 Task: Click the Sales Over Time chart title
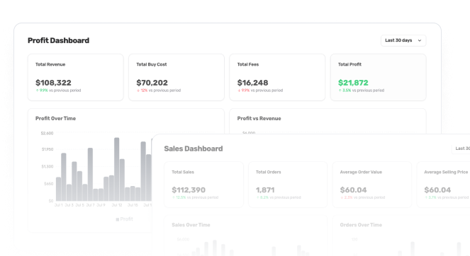[x=191, y=225]
